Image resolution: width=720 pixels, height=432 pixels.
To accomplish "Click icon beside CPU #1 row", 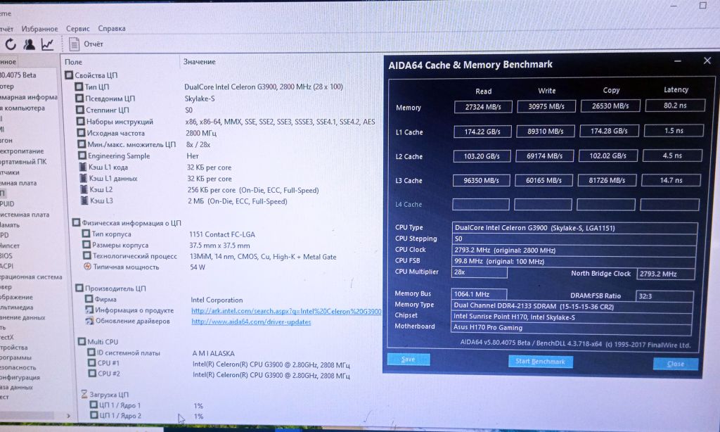I will tap(91, 362).
